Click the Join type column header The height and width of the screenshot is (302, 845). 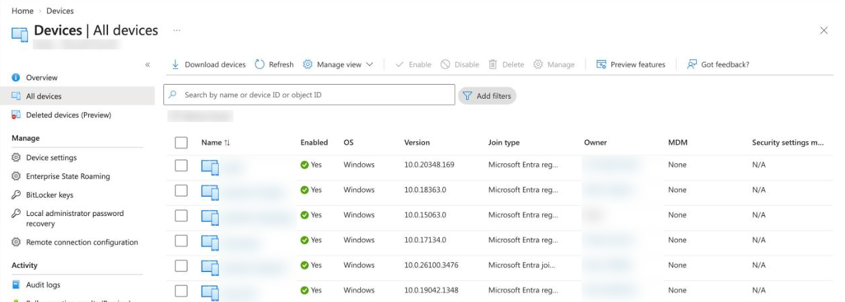(x=504, y=143)
